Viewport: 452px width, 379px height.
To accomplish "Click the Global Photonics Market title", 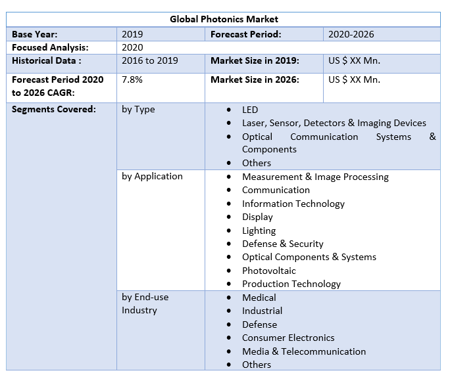I will (x=224, y=19).
